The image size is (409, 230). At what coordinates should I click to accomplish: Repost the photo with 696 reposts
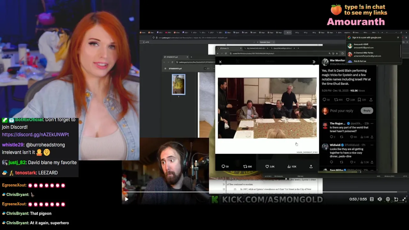click(247, 166)
